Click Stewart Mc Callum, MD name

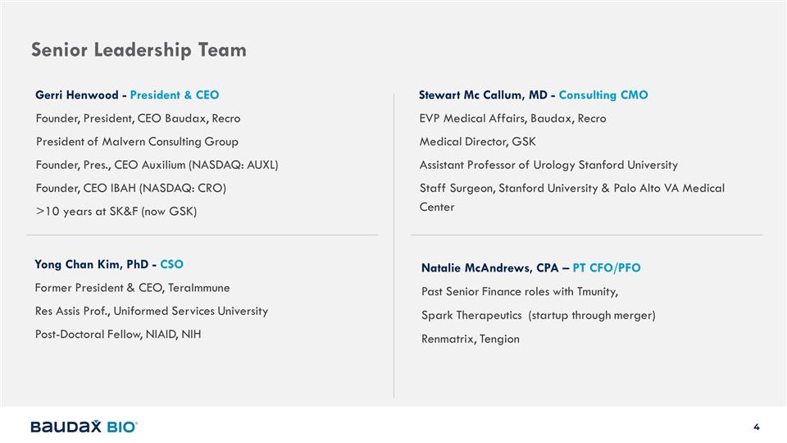[x=484, y=95]
